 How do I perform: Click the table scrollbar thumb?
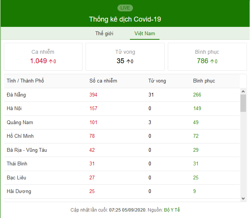243,103
